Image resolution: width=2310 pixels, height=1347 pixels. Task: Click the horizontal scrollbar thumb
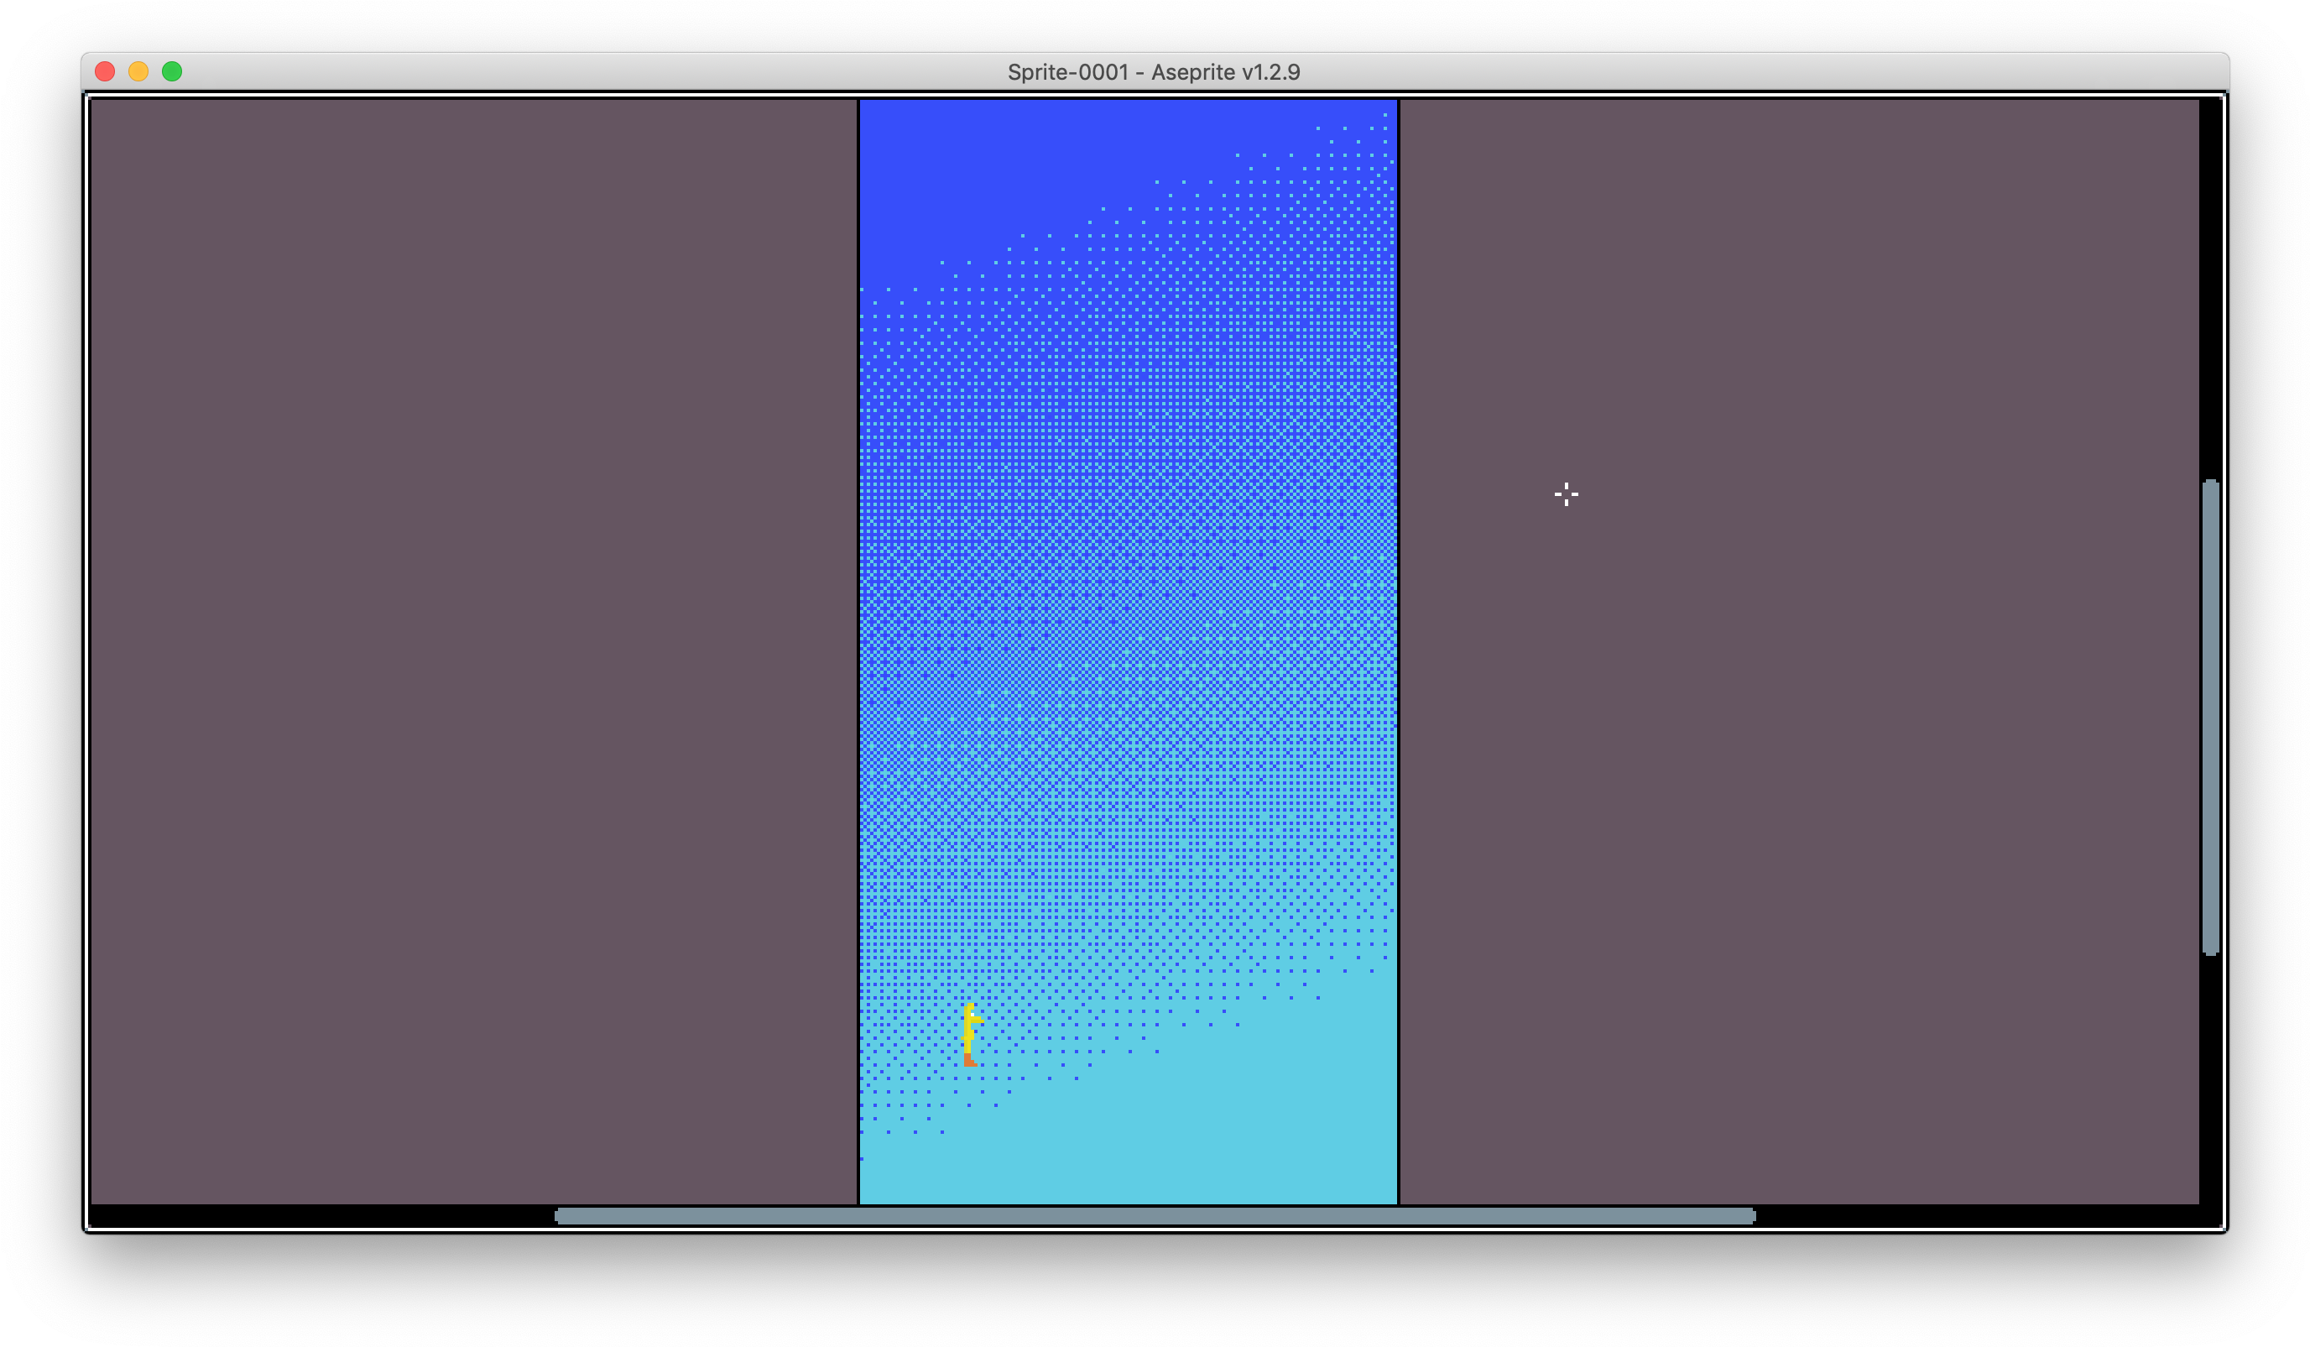coord(1155,1216)
